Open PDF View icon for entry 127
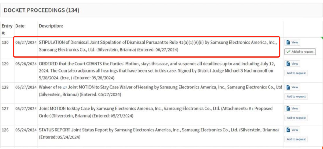Screen dimensions: 323x149 (292, 108)
